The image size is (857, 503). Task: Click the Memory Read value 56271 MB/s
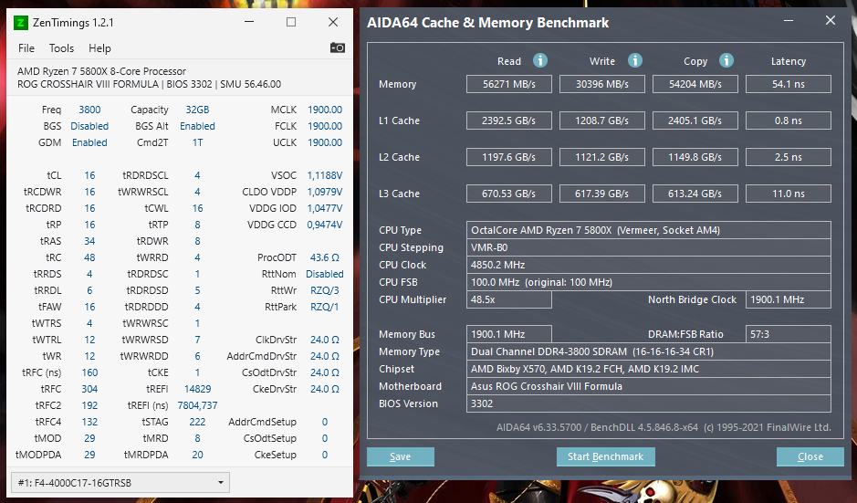(x=509, y=84)
